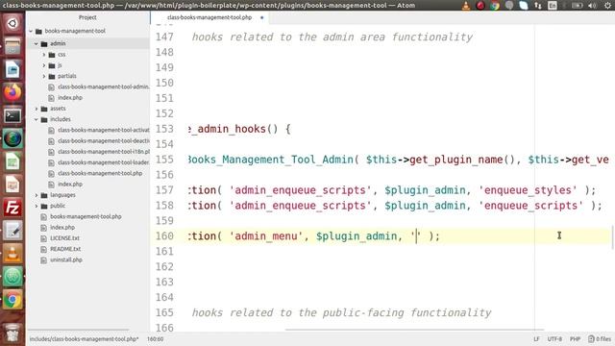Click the file path in status bar
The width and height of the screenshot is (615, 346).
click(84, 339)
